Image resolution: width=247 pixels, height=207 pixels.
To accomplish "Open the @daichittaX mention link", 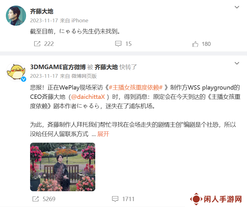I will 88,97.
